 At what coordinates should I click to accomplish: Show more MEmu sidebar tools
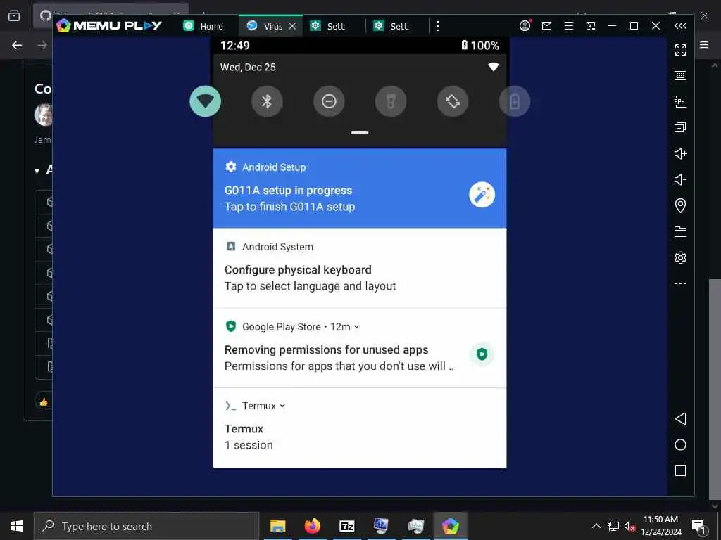[x=681, y=283]
